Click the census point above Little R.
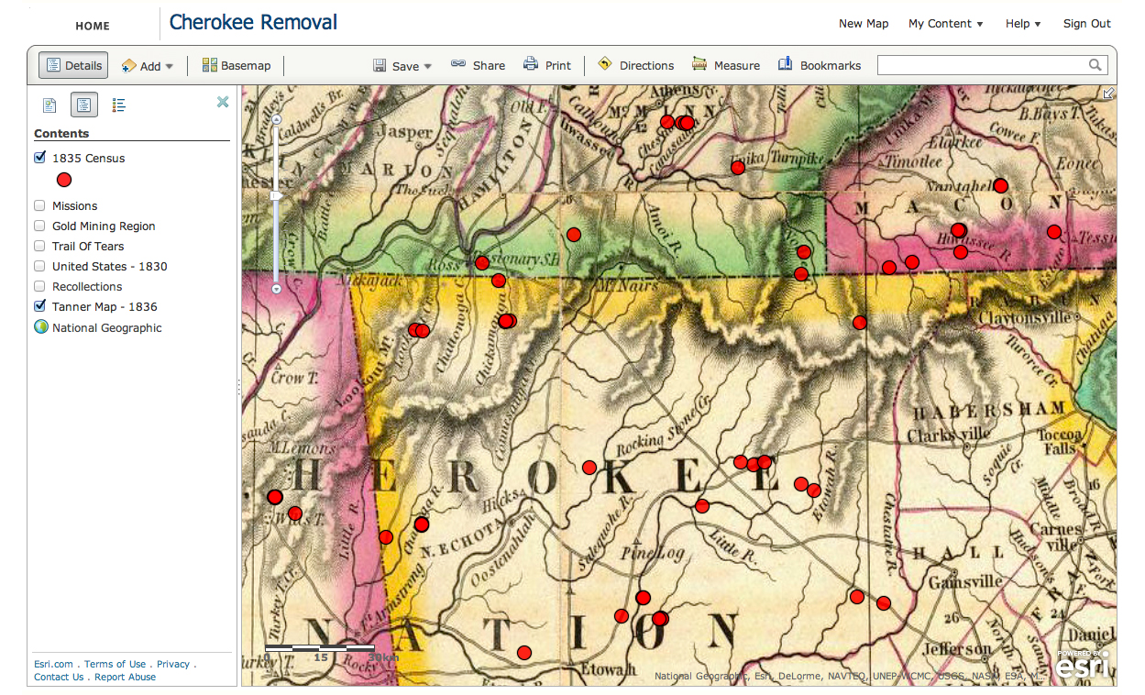The width and height of the screenshot is (1145, 695). pos(702,506)
